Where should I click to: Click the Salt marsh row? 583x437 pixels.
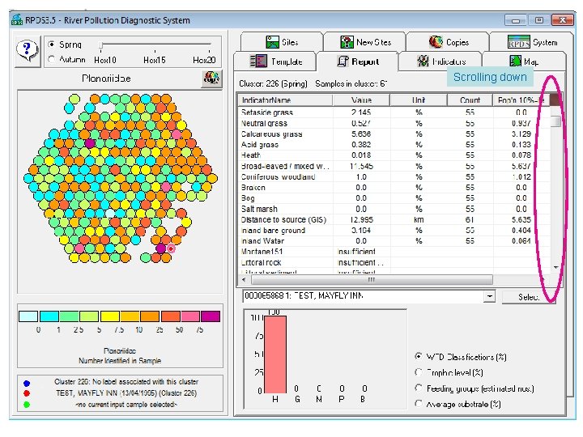[x=394, y=209]
